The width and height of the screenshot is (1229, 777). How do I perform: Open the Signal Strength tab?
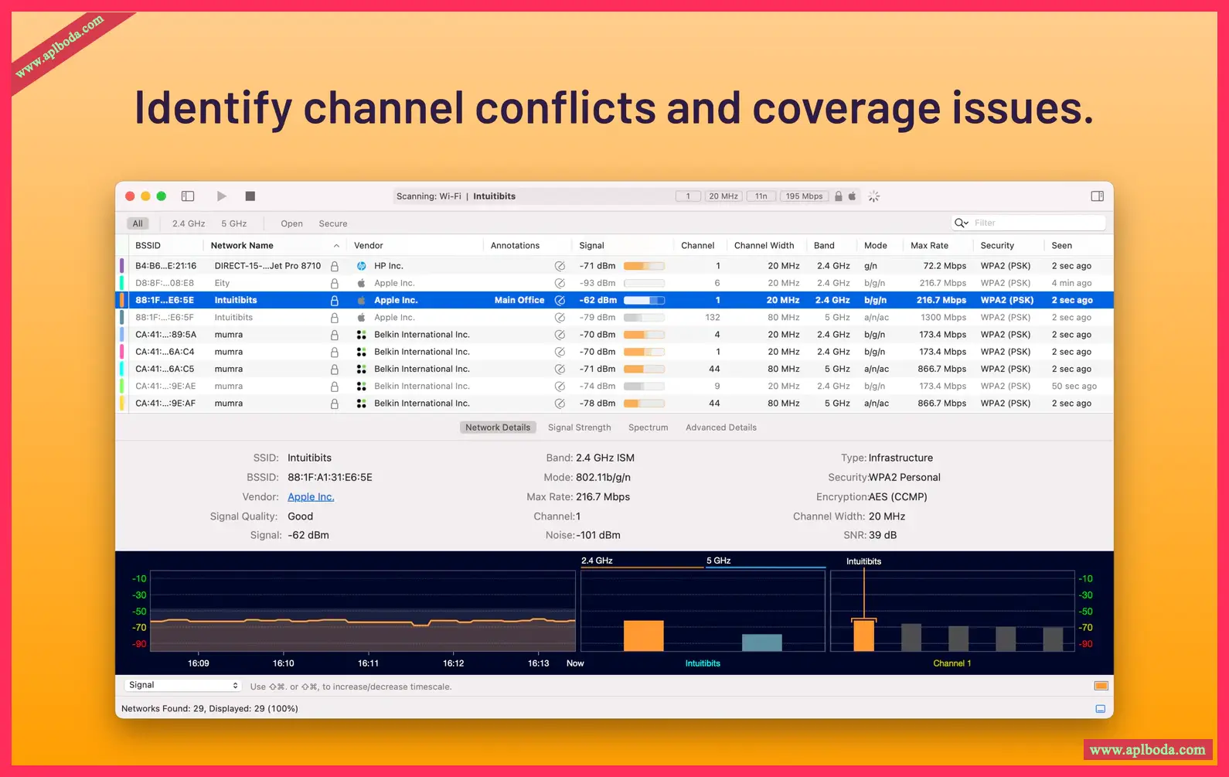click(580, 428)
